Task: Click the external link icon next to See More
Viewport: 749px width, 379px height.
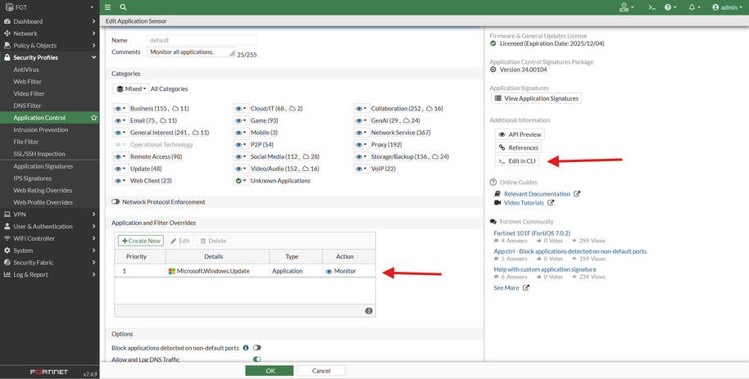Action: pos(526,288)
